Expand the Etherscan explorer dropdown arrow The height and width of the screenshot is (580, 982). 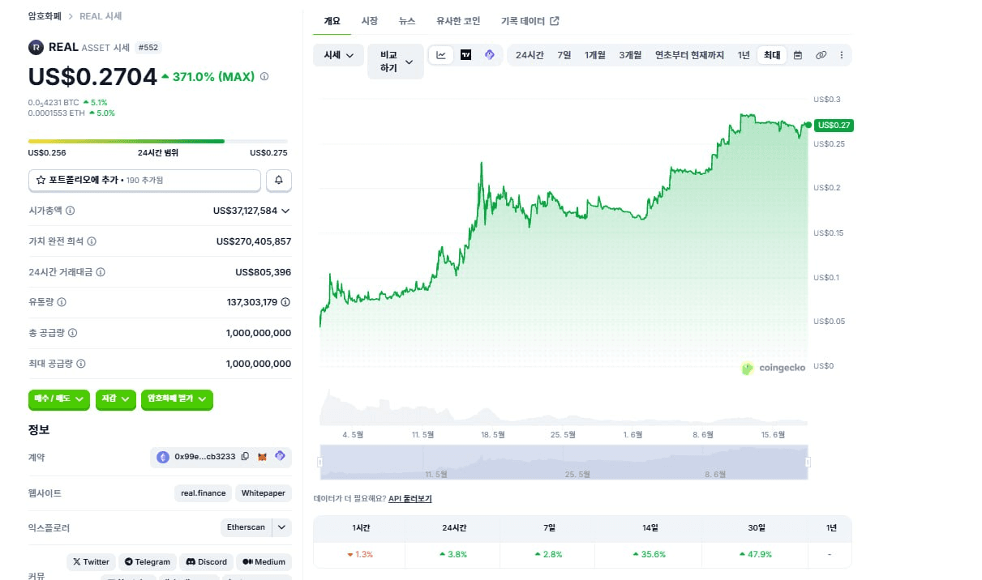point(281,527)
